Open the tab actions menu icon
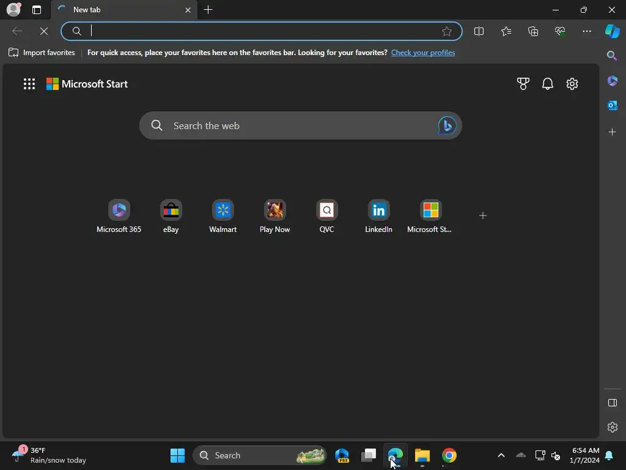This screenshot has width=626, height=470. pyautogui.click(x=37, y=10)
